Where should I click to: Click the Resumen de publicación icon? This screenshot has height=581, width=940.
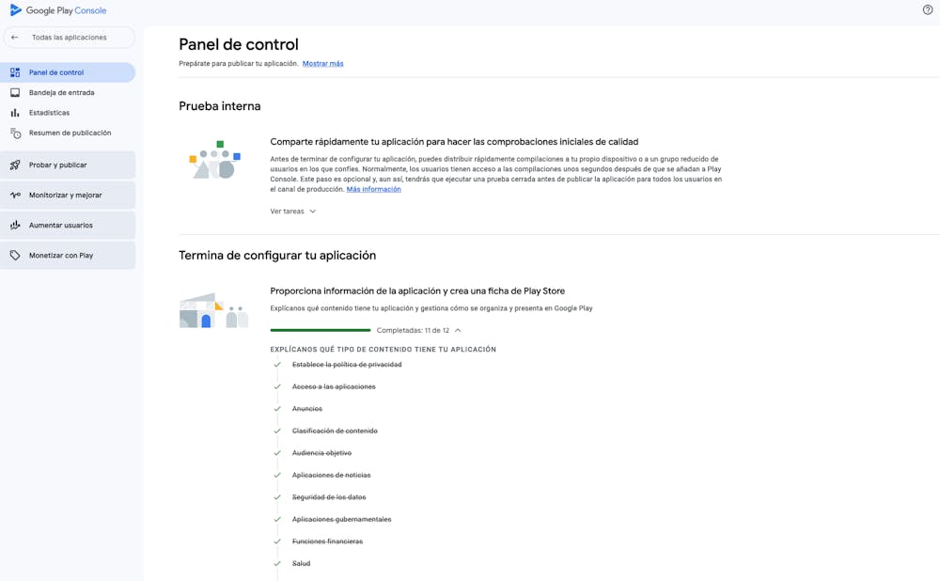pyautogui.click(x=15, y=133)
